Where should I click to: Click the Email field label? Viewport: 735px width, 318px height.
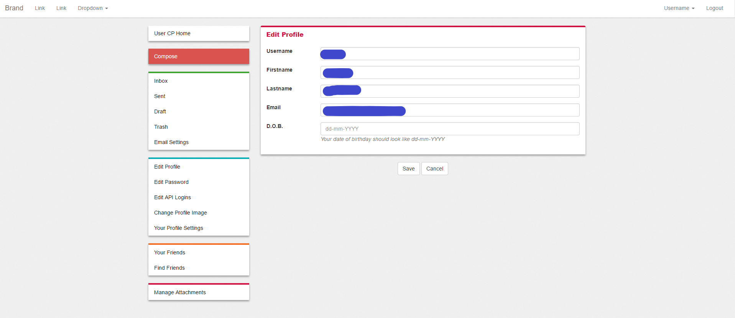coord(273,107)
